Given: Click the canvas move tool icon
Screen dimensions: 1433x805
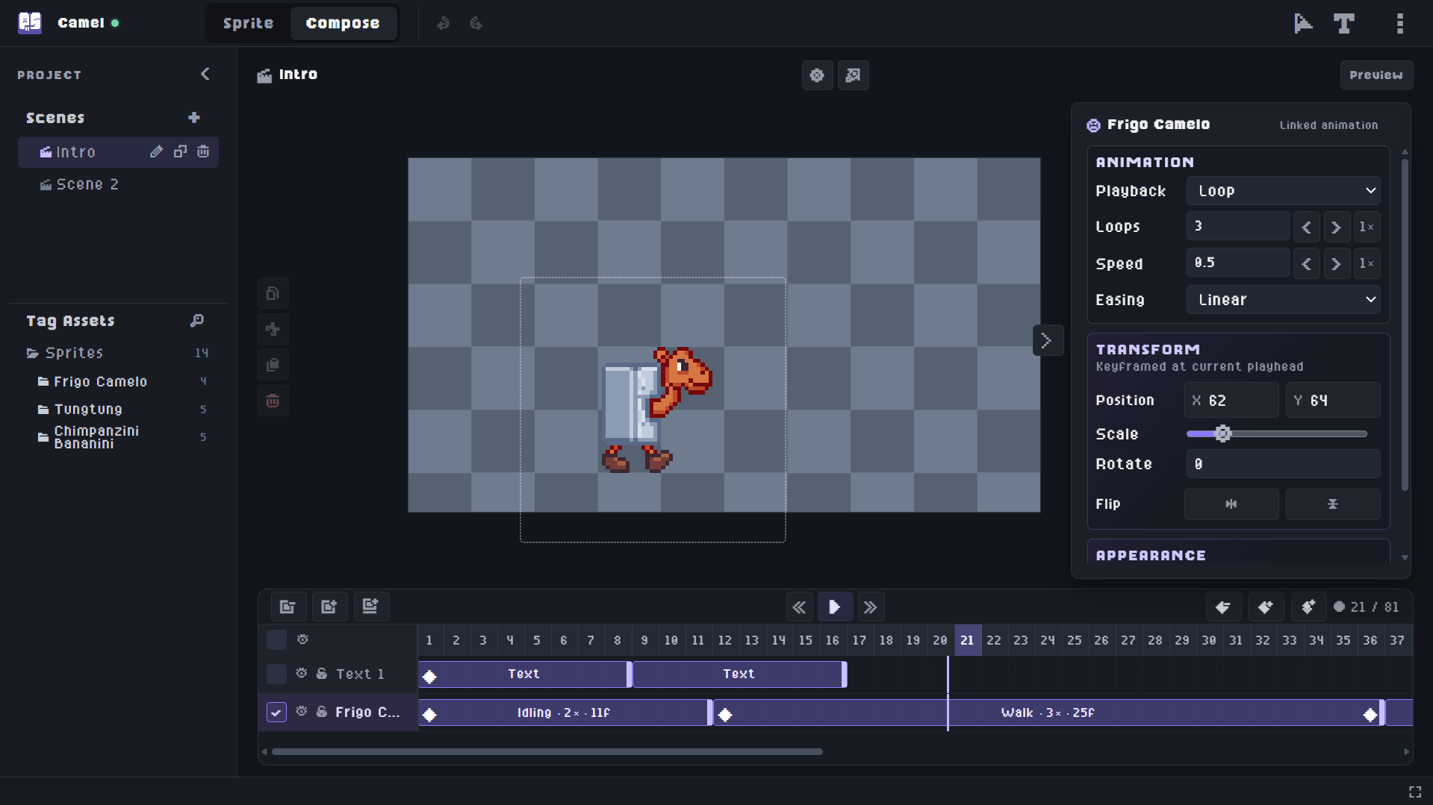Looking at the screenshot, I should (x=273, y=329).
